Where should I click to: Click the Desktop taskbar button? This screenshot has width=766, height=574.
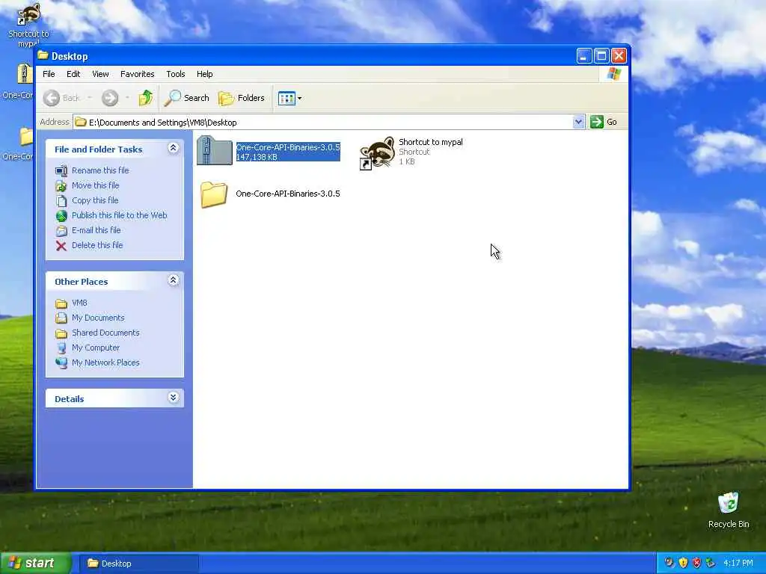(138, 564)
